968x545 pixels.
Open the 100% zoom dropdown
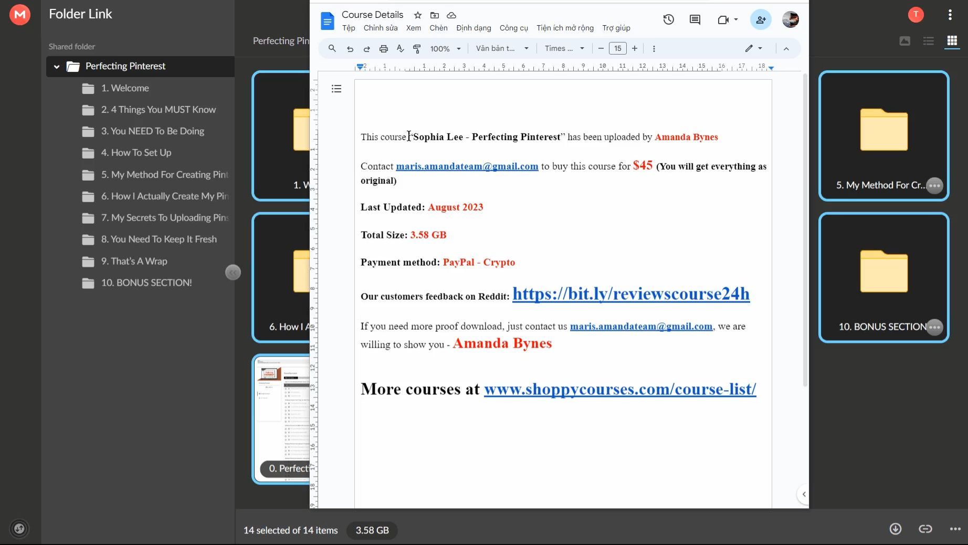click(x=445, y=48)
